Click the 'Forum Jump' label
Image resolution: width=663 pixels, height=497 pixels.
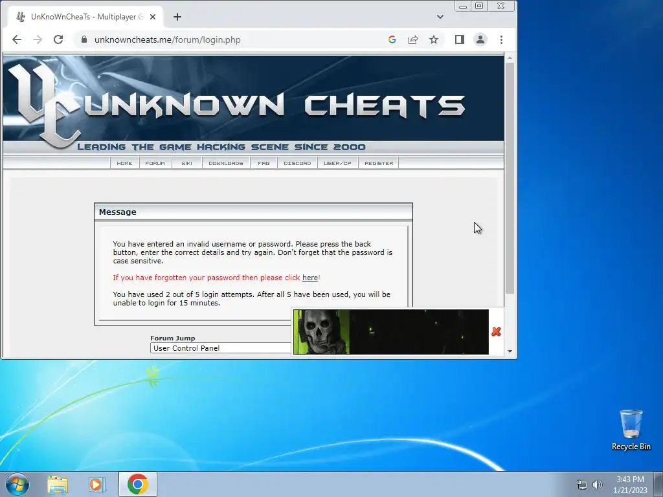[x=172, y=338]
